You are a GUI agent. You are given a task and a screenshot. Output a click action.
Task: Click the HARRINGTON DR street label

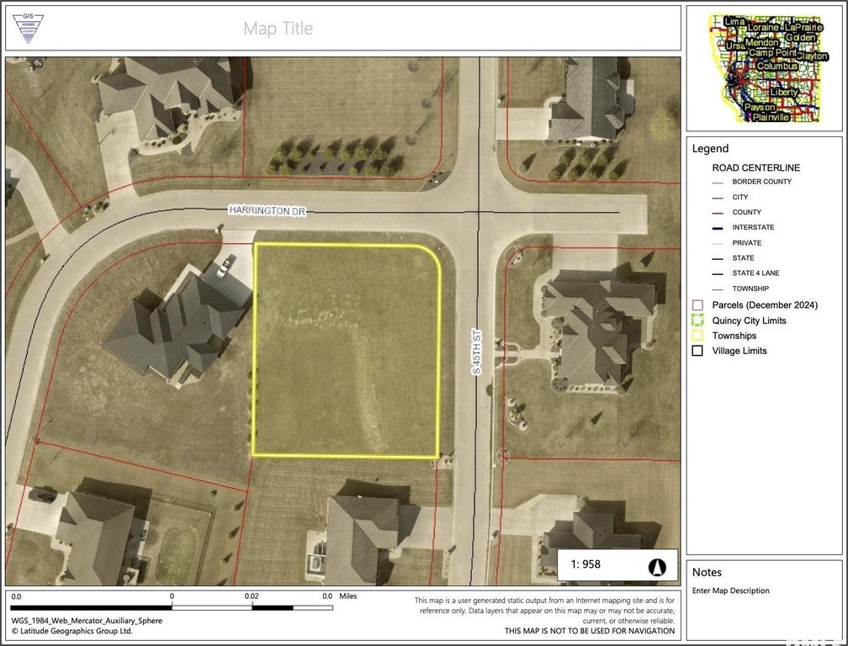(266, 211)
